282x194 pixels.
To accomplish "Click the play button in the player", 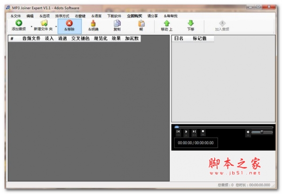I will point(186,132).
